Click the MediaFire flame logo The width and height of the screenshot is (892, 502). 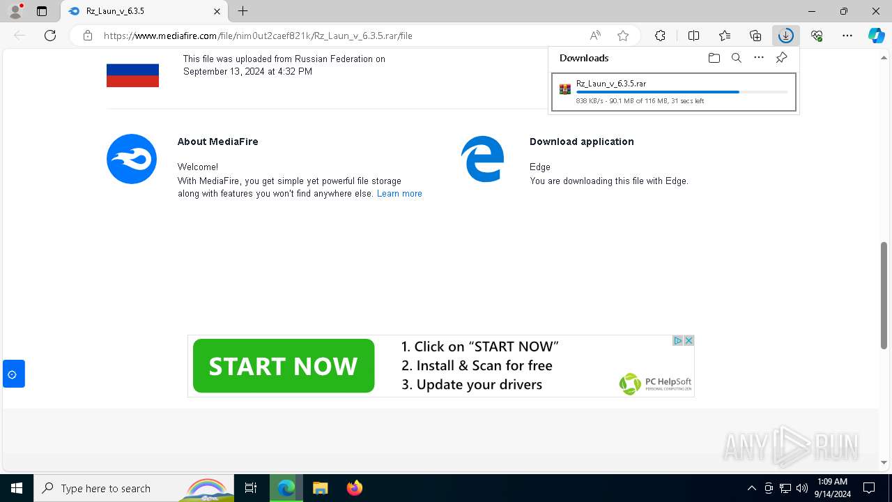click(x=132, y=159)
